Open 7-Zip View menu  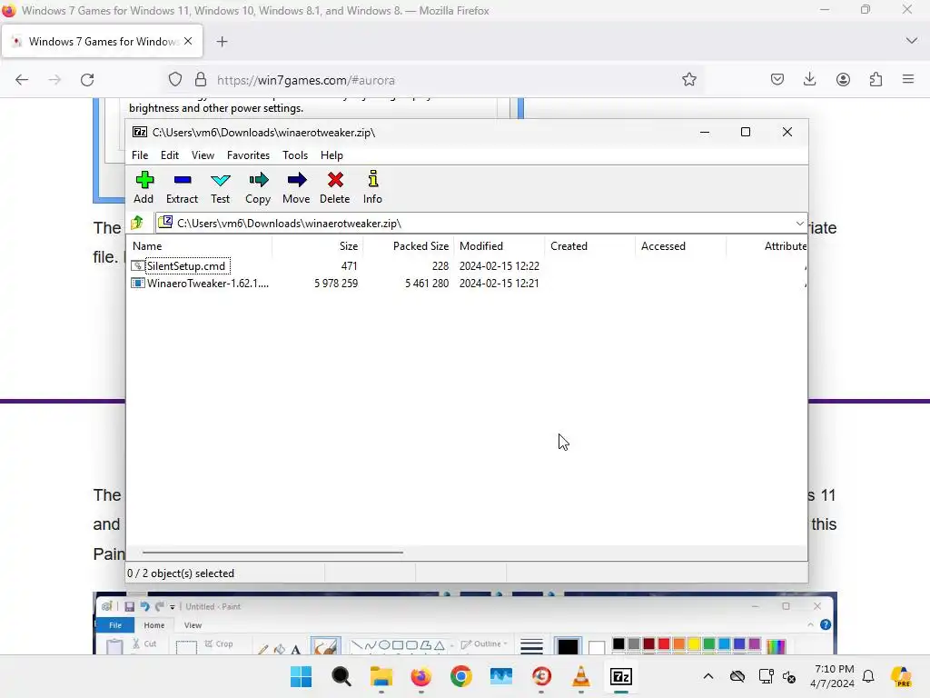coord(203,155)
